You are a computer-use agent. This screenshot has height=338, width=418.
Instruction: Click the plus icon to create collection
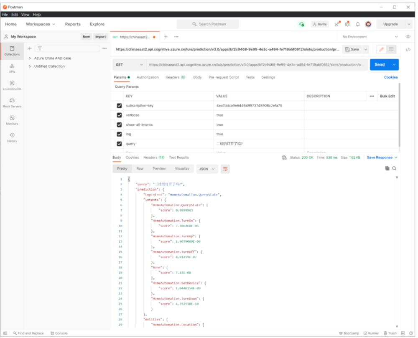[x=30, y=48]
